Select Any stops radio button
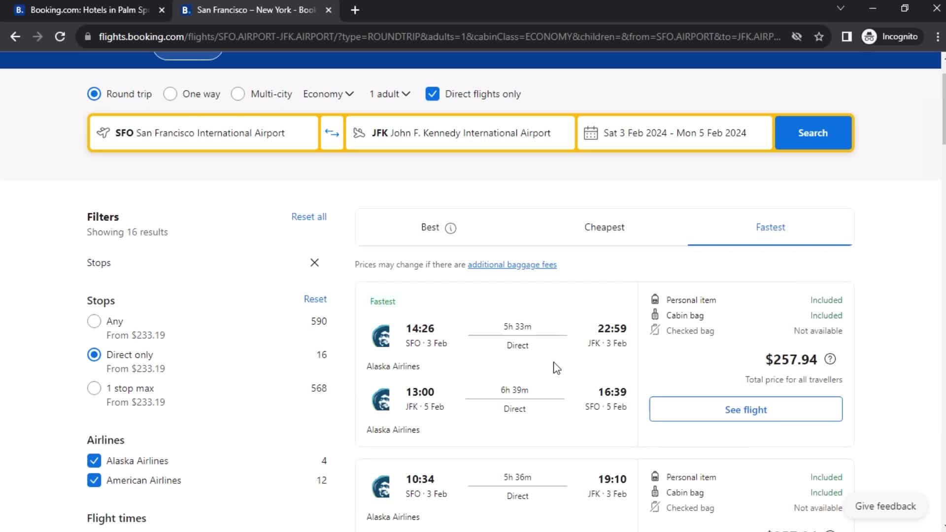Viewport: 946px width, 532px height. [x=94, y=321]
